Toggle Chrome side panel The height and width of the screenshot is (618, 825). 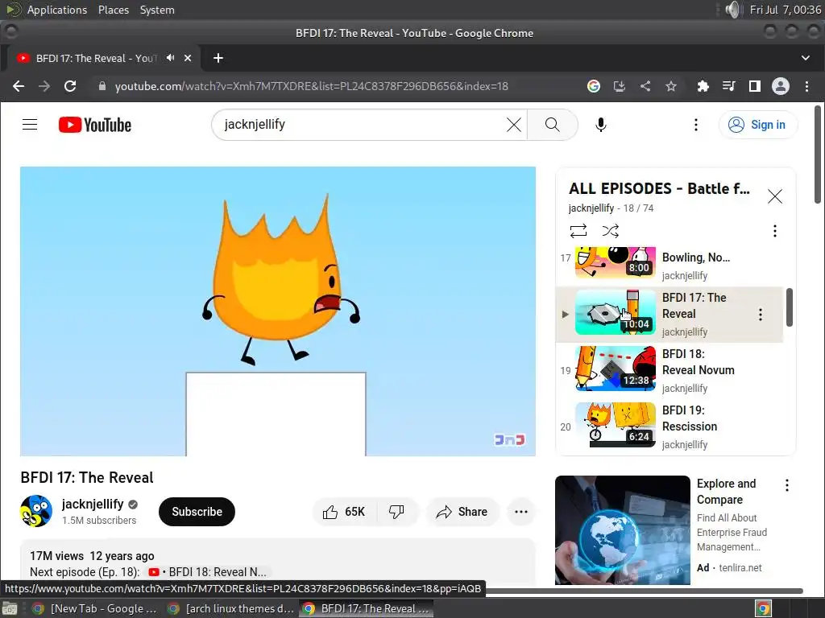(x=754, y=86)
